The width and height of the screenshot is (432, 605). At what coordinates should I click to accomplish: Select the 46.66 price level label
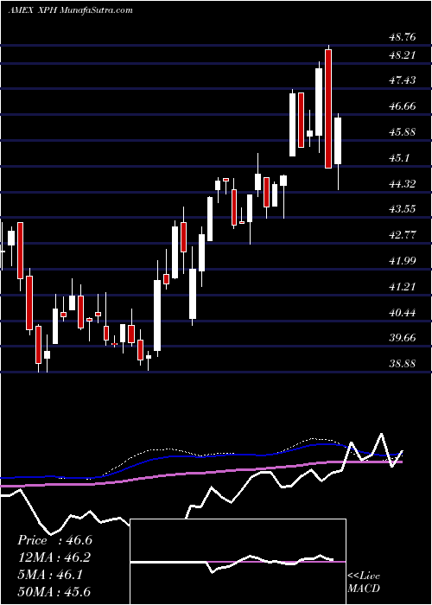pyautogui.click(x=403, y=105)
